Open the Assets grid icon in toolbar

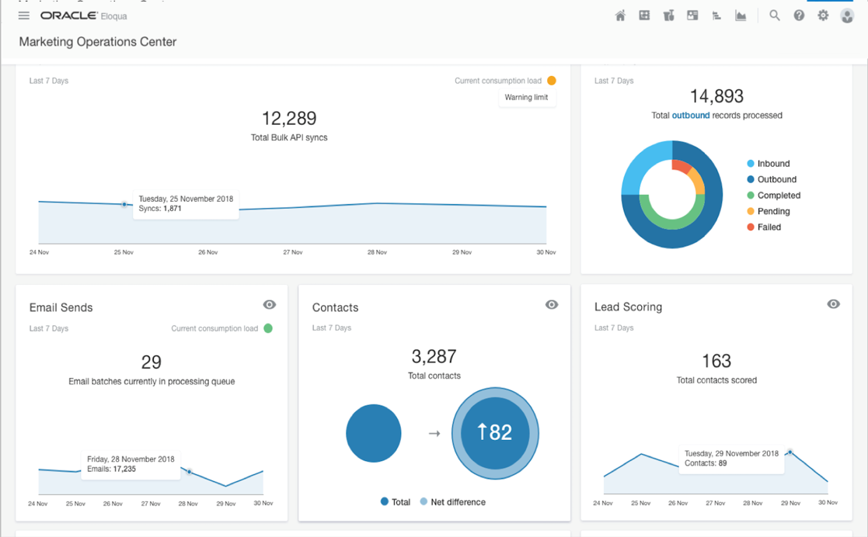coord(644,16)
